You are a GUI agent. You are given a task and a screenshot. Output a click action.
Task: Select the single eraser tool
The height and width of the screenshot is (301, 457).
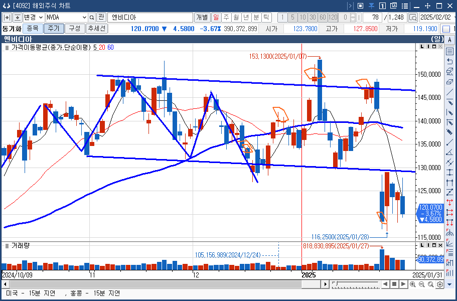[449, 82]
